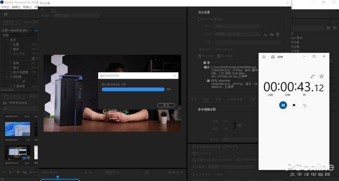This screenshot has height=181, width=339.
Task: Click the blue encoding progress bar
Action: pyautogui.click(x=133, y=89)
